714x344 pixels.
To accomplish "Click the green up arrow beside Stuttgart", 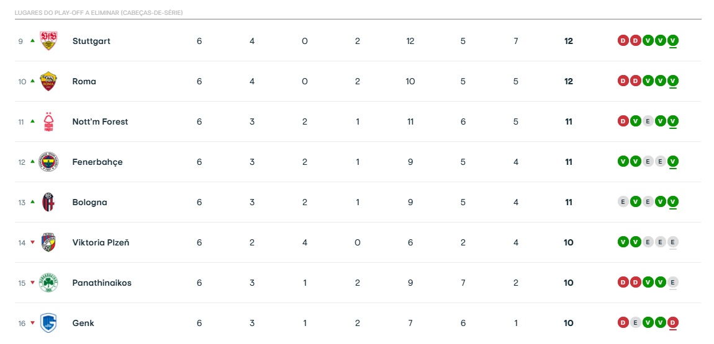I will [x=32, y=41].
